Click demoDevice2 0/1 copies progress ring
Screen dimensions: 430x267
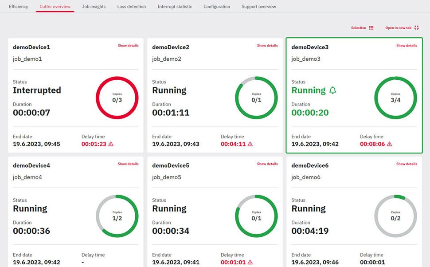point(256,98)
